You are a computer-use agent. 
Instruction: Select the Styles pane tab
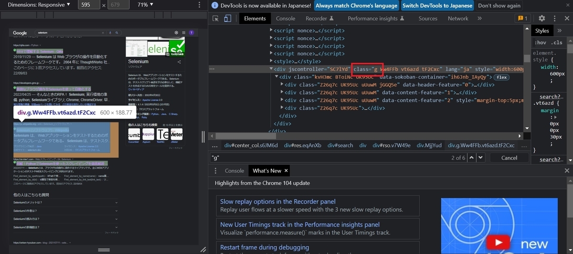[542, 31]
